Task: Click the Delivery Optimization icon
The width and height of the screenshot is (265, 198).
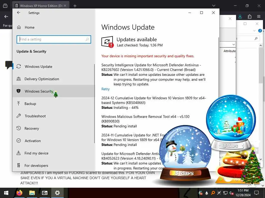Action: click(19, 79)
